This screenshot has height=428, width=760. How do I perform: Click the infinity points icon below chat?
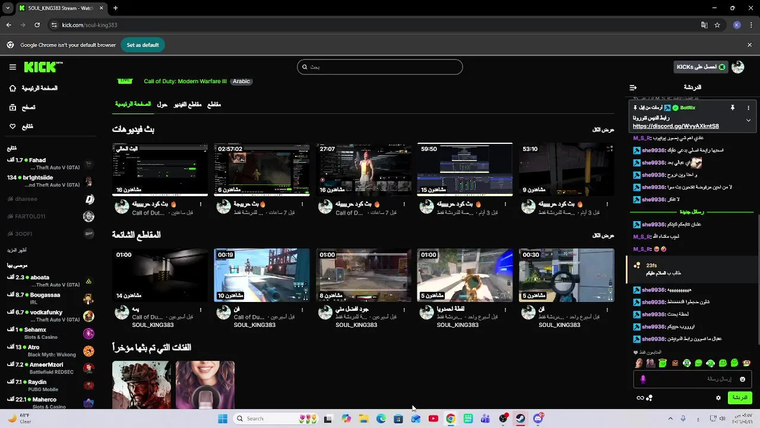[x=640, y=398]
